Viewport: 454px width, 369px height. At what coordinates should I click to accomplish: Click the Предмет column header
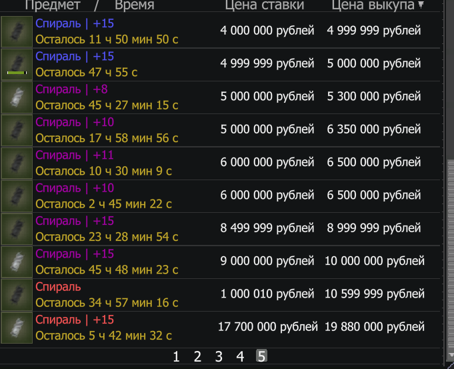(x=53, y=5)
